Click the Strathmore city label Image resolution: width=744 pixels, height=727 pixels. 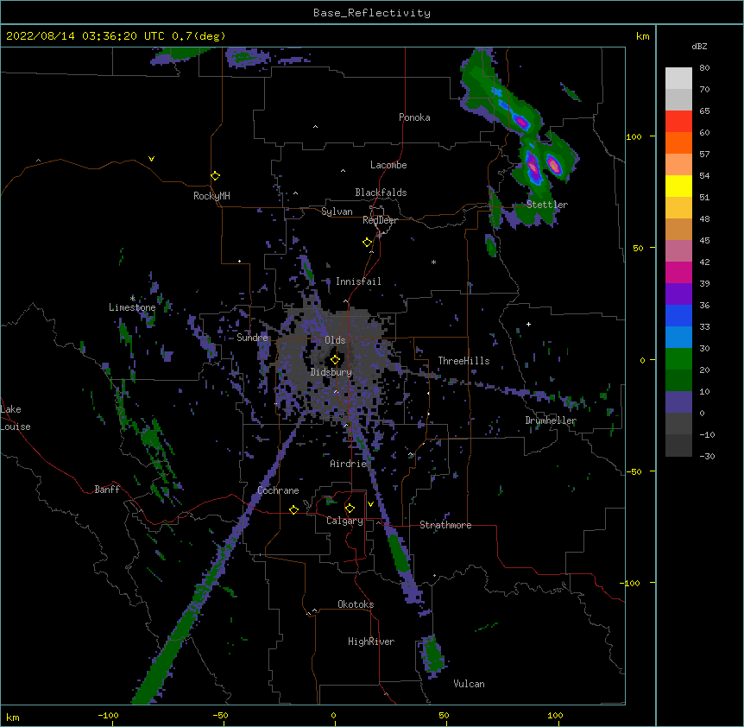click(445, 525)
